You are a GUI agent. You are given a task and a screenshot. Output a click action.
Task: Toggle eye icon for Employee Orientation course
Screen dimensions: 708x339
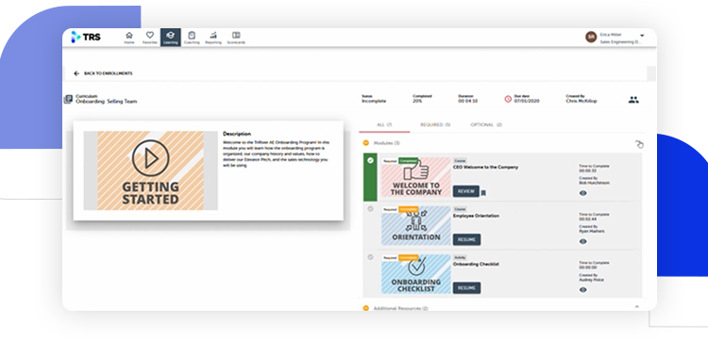coord(583,241)
